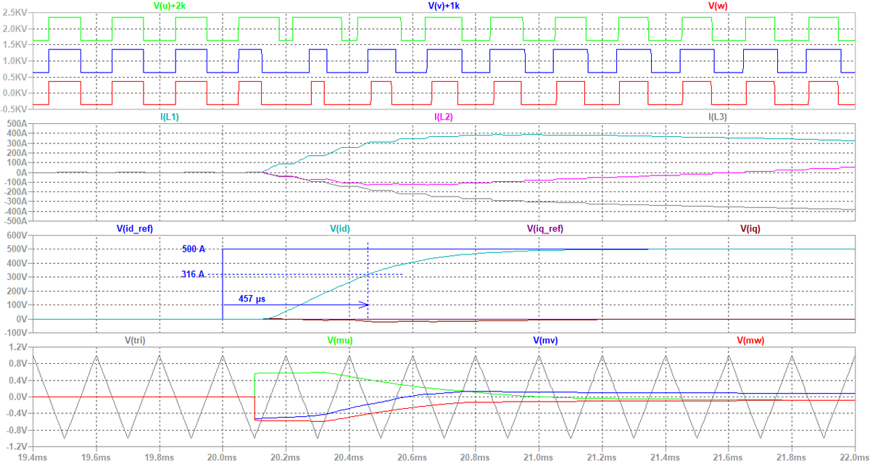Viewport: 870px width, 464px height.
Task: Click the V(mv) trace label
Action: [545, 340]
